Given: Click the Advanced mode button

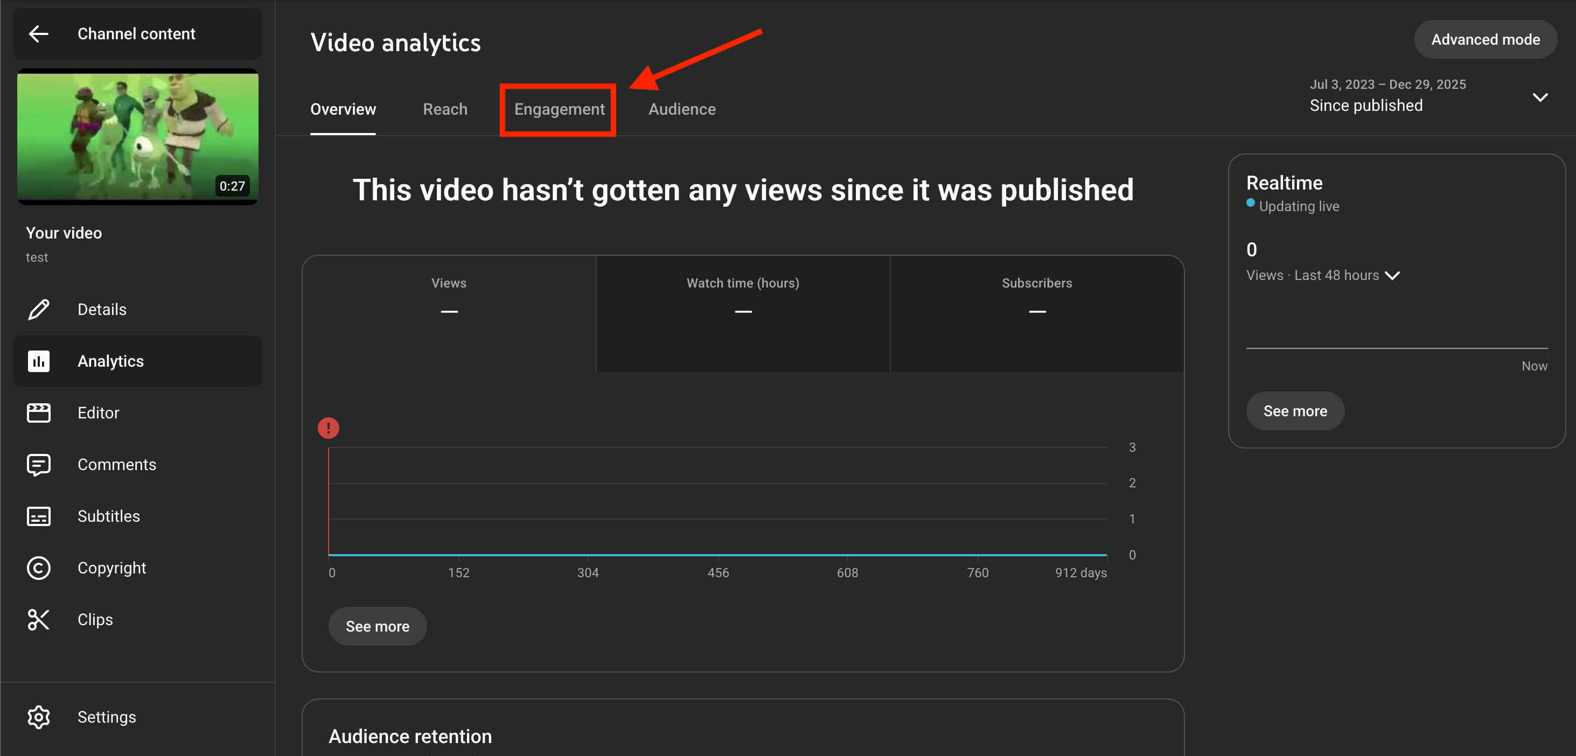Looking at the screenshot, I should (x=1485, y=39).
